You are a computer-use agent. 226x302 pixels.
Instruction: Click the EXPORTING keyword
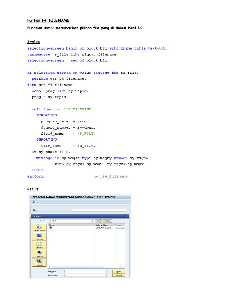[47, 115]
